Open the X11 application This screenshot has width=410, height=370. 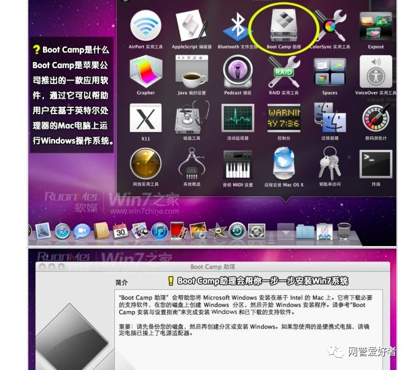pyautogui.click(x=145, y=118)
